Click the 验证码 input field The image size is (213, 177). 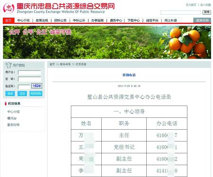click(24, 87)
